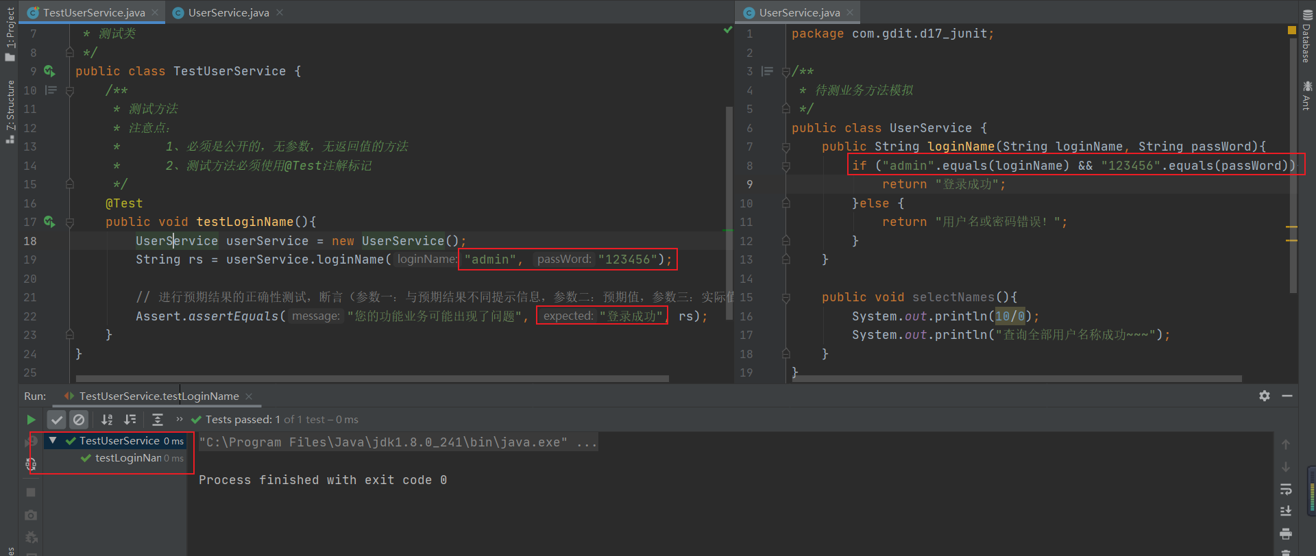Hide the Run tool window
Image resolution: width=1316 pixels, height=556 pixels.
click(x=1287, y=396)
